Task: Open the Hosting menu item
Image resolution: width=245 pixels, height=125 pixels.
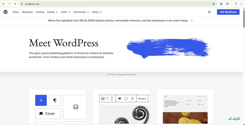Action: coord(40,12)
